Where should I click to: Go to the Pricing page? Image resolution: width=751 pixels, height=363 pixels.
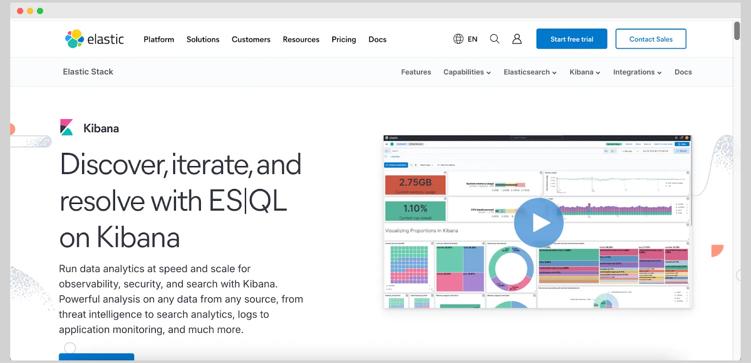[344, 39]
